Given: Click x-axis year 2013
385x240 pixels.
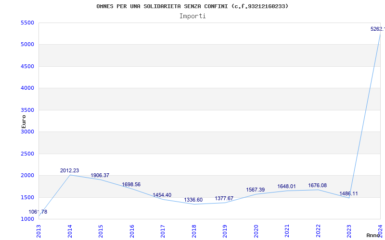Looking at the screenshot, I should pyautogui.click(x=38, y=231).
